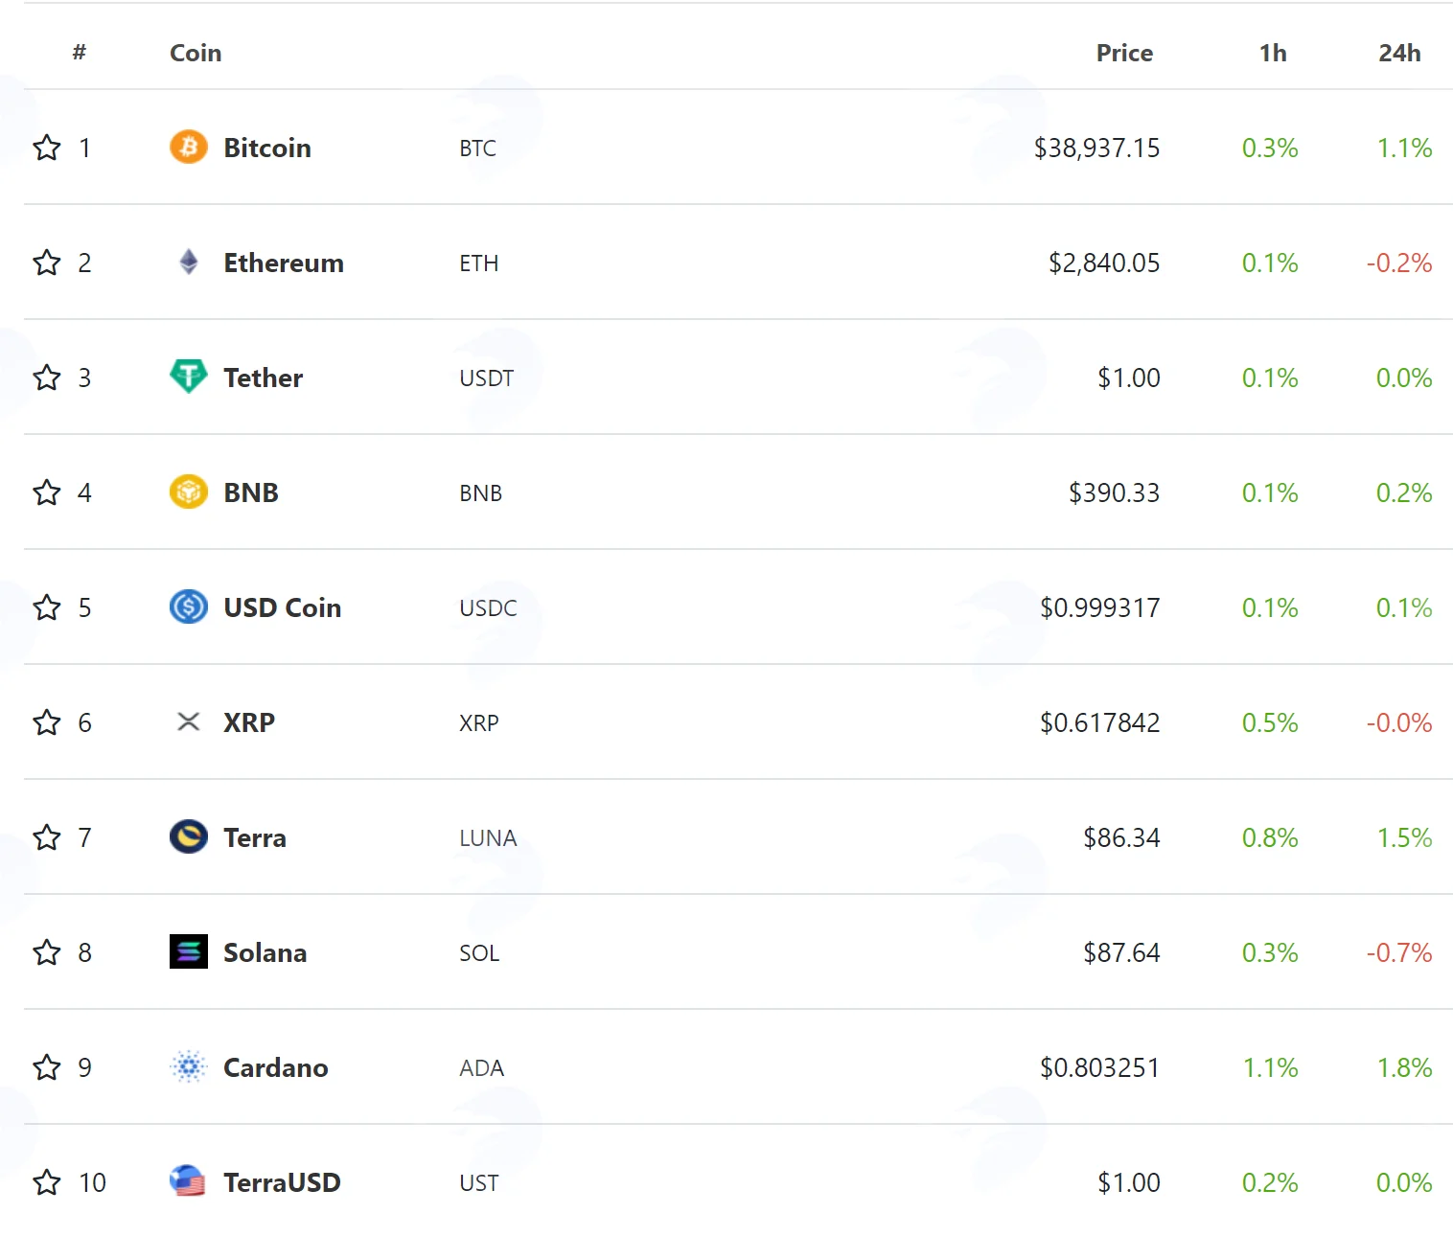Click the BNB coin icon
This screenshot has height=1236, width=1453.
[x=189, y=492]
